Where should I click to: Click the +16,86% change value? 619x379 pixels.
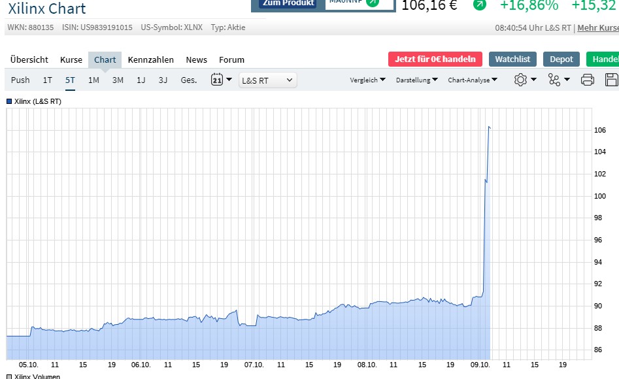tap(529, 5)
